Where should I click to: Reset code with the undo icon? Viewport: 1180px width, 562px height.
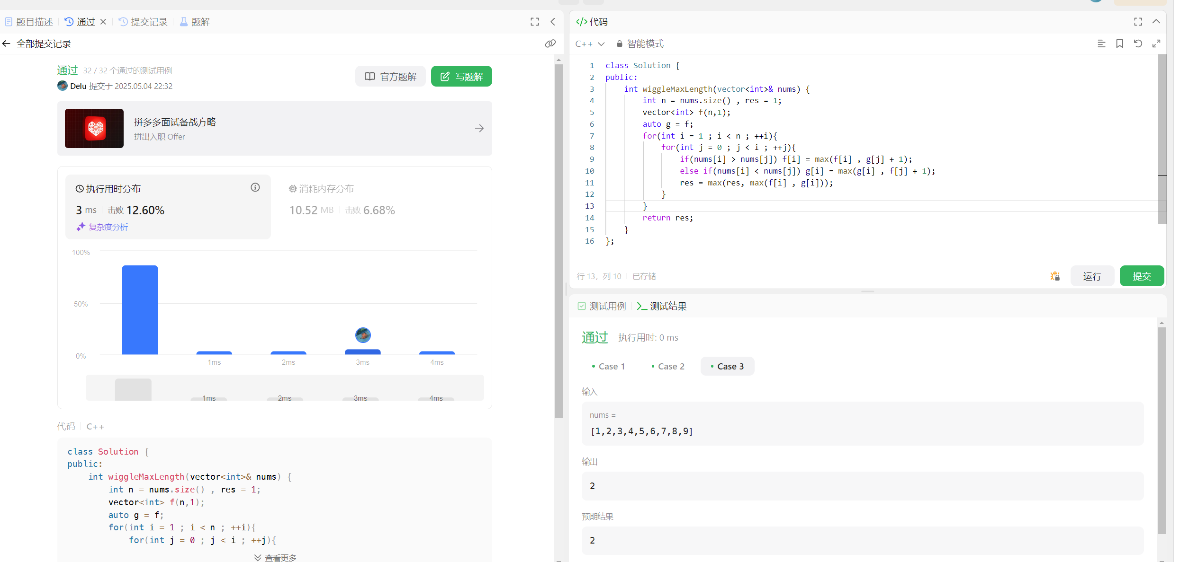point(1138,44)
